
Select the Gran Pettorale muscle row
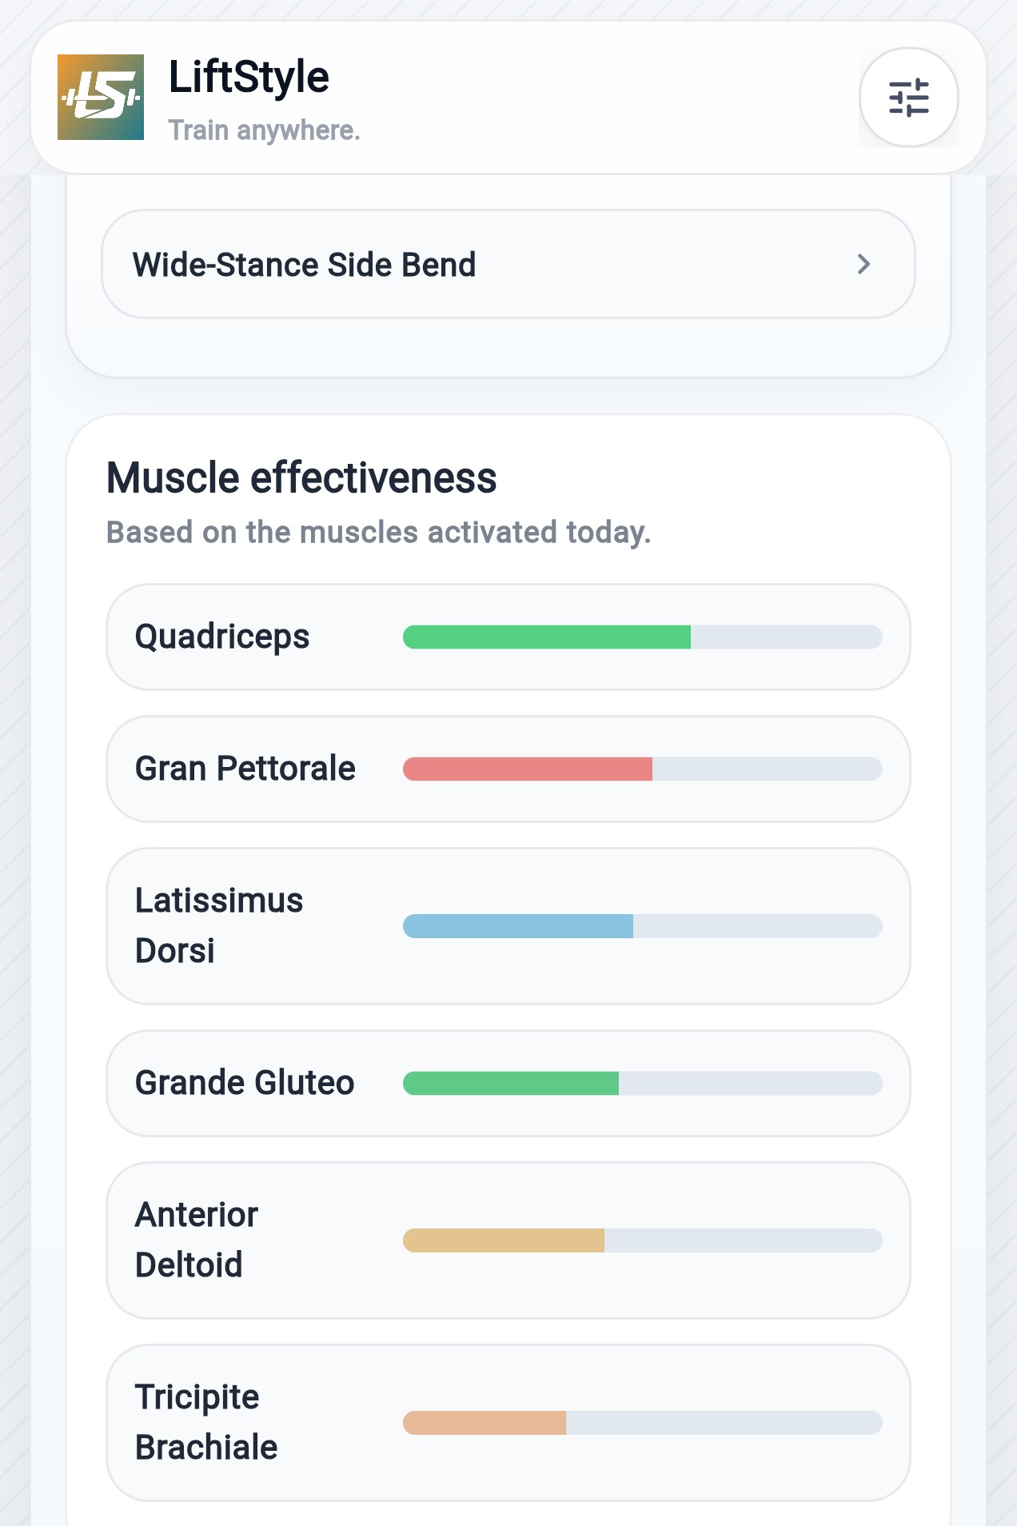pos(508,769)
